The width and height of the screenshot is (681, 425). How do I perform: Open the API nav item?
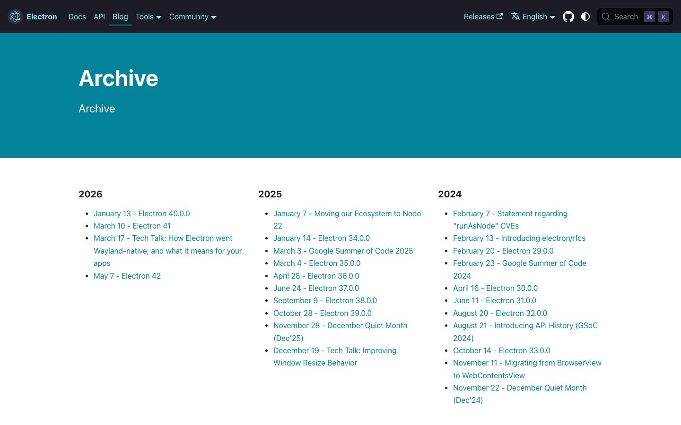pos(99,17)
